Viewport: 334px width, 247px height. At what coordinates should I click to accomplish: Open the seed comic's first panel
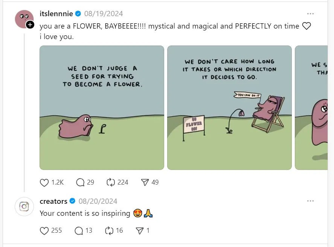point(102,107)
